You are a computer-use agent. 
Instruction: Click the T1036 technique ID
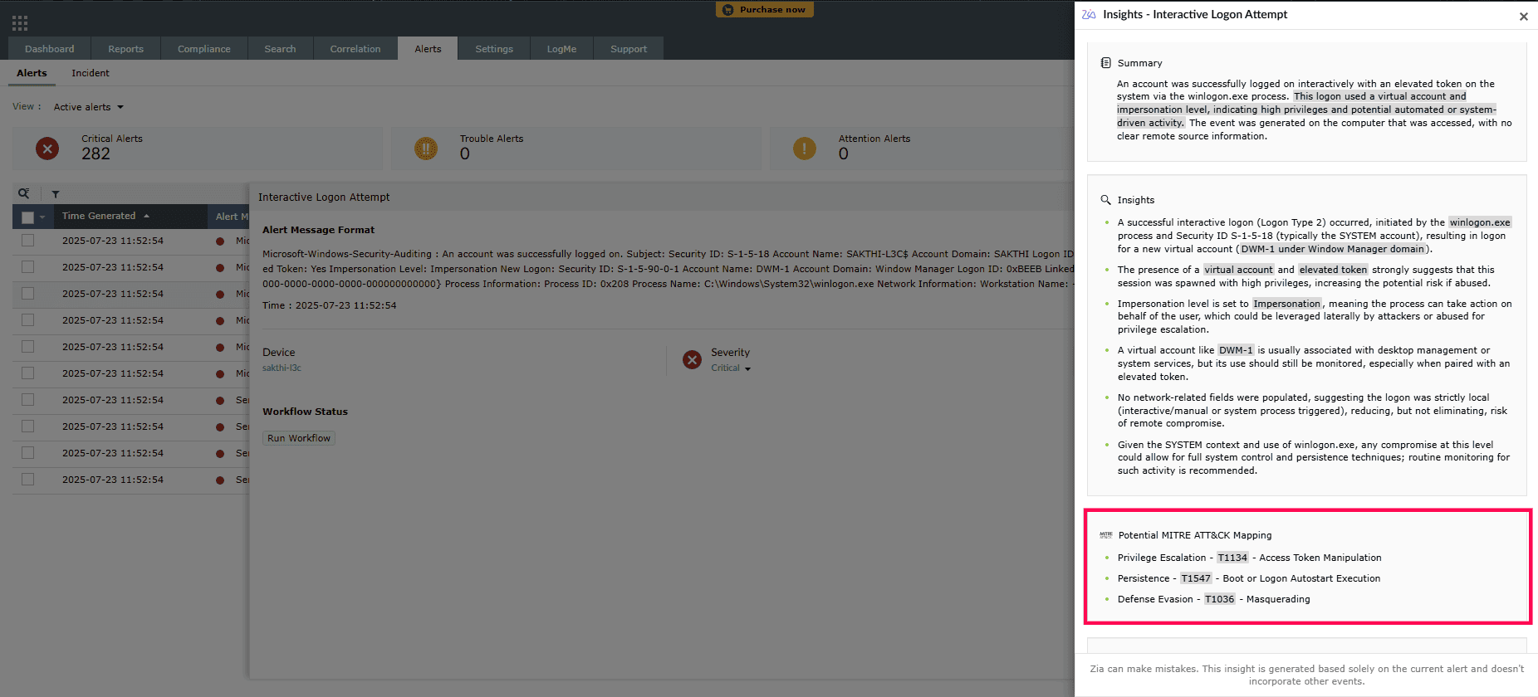pos(1220,599)
